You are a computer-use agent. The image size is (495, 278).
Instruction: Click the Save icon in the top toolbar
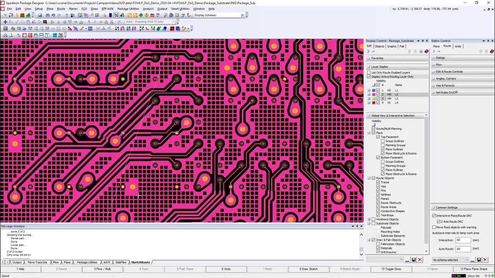tap(40, 15)
